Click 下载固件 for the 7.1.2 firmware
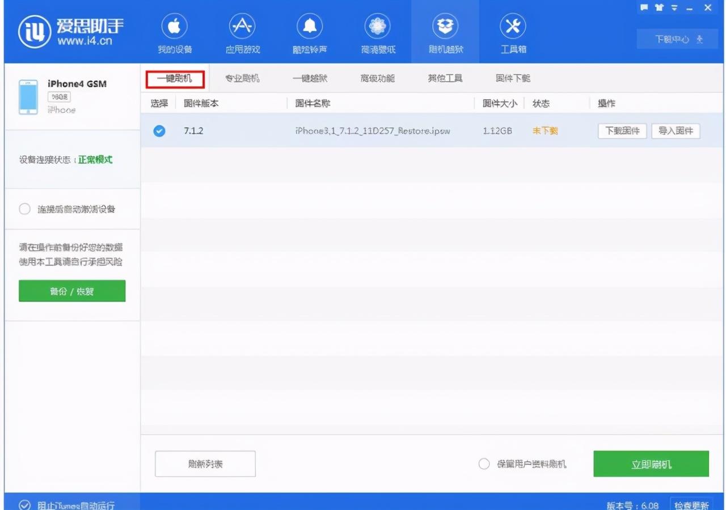726x510 pixels. (622, 131)
